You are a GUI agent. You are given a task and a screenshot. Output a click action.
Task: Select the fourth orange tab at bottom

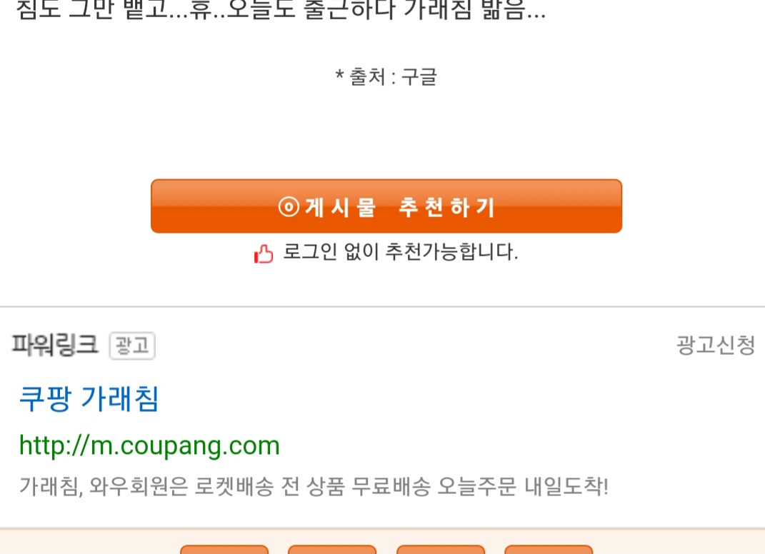click(549, 550)
